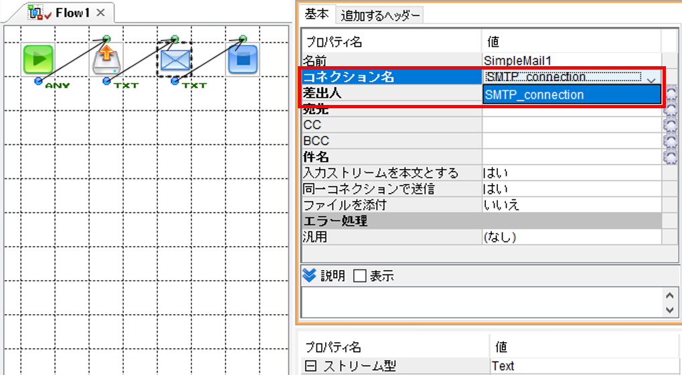Select the SimpleMail envelope component icon

[x=175, y=60]
